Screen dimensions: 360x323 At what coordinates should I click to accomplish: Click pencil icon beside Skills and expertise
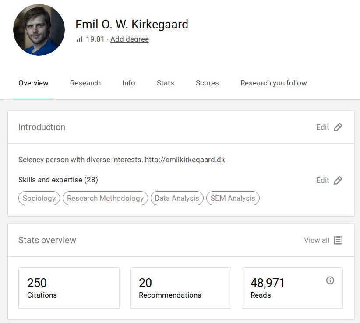pos(338,180)
